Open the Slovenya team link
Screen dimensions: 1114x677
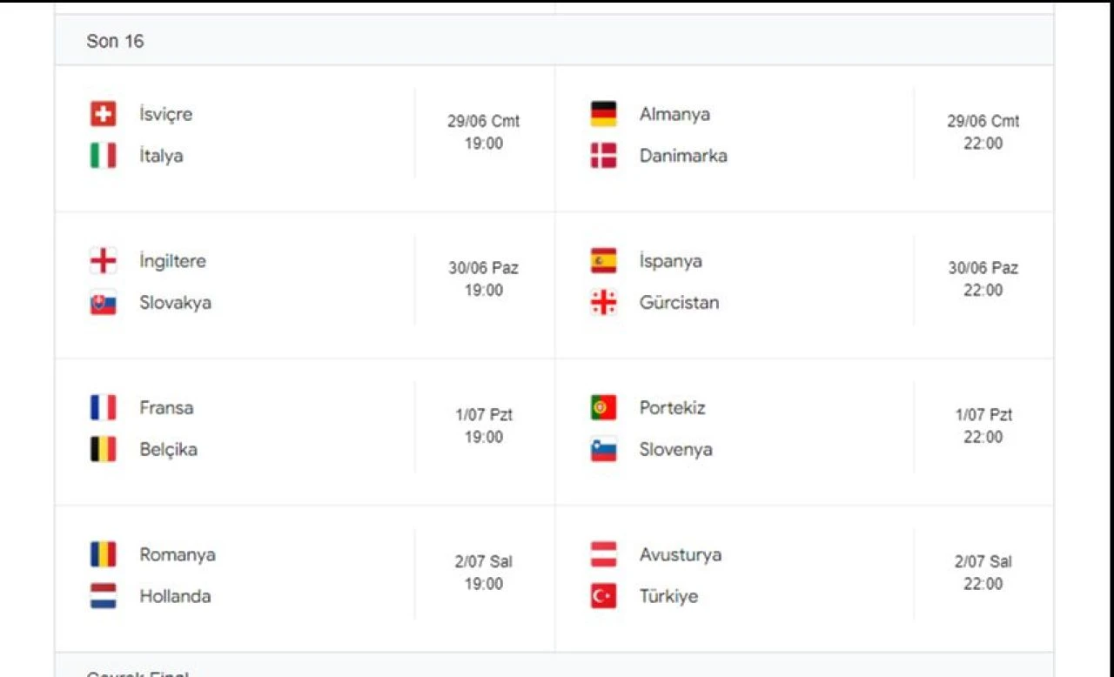click(x=675, y=449)
